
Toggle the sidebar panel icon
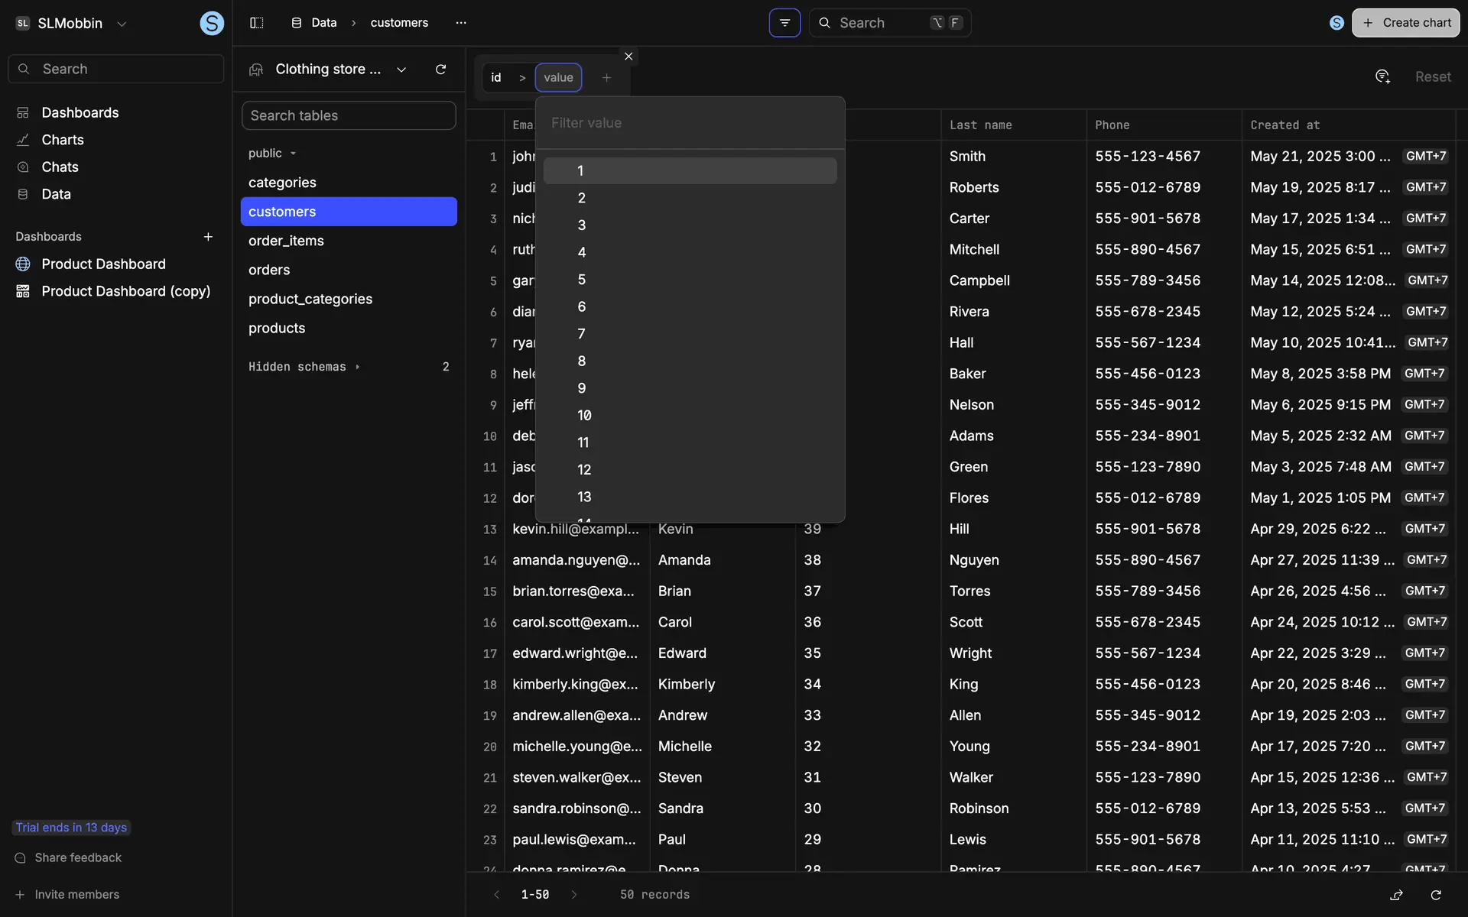pyautogui.click(x=257, y=23)
